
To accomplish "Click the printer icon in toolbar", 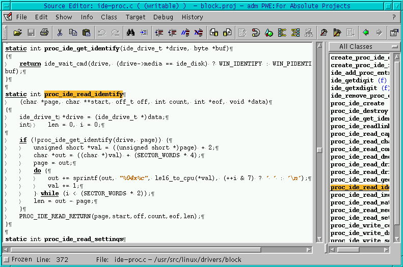I will pyautogui.click(x=45, y=33).
